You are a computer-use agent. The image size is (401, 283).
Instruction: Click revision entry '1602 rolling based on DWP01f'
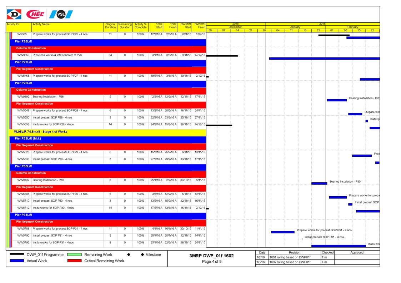click(x=290, y=262)
